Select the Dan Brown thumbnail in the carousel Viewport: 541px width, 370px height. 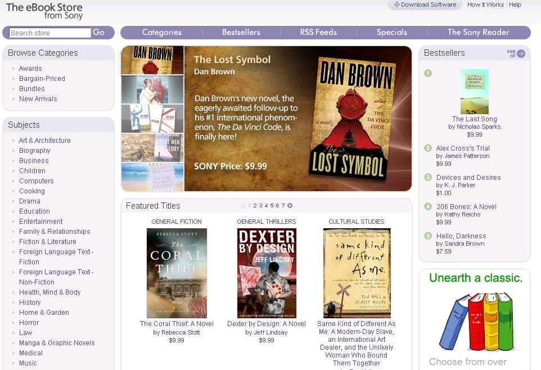click(x=152, y=60)
